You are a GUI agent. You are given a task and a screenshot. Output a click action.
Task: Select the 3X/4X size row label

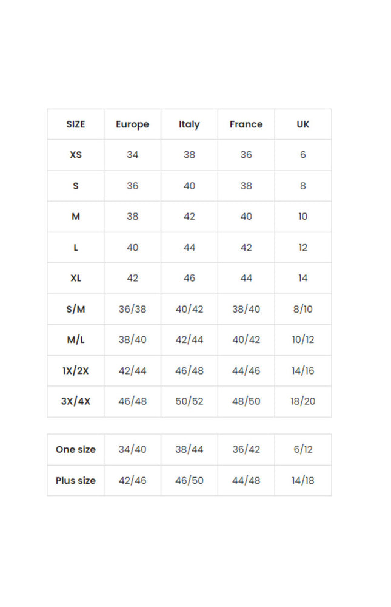76,401
